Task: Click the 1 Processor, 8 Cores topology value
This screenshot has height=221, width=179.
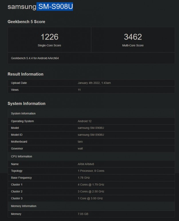Action: [91, 171]
